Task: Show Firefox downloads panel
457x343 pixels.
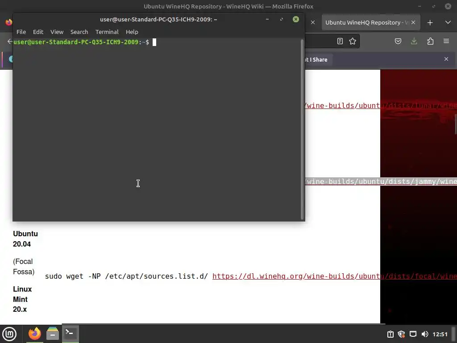Action: click(414, 41)
